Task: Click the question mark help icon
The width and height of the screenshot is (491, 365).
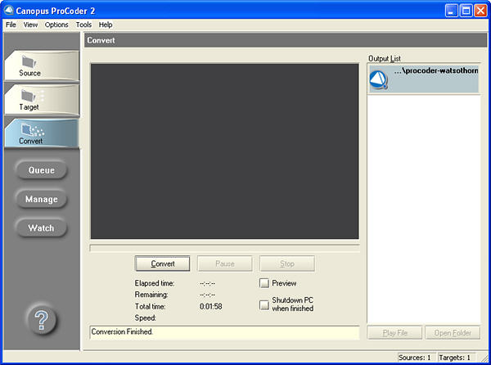Action: click(42, 320)
